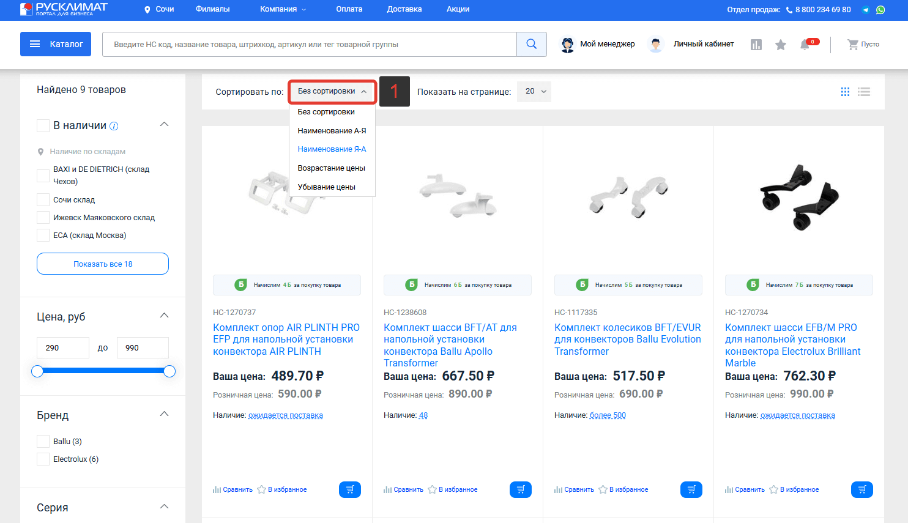Viewport: 908px width, 523px height.
Task: Click the Личный кабинет avatar icon
Action: (x=656, y=44)
